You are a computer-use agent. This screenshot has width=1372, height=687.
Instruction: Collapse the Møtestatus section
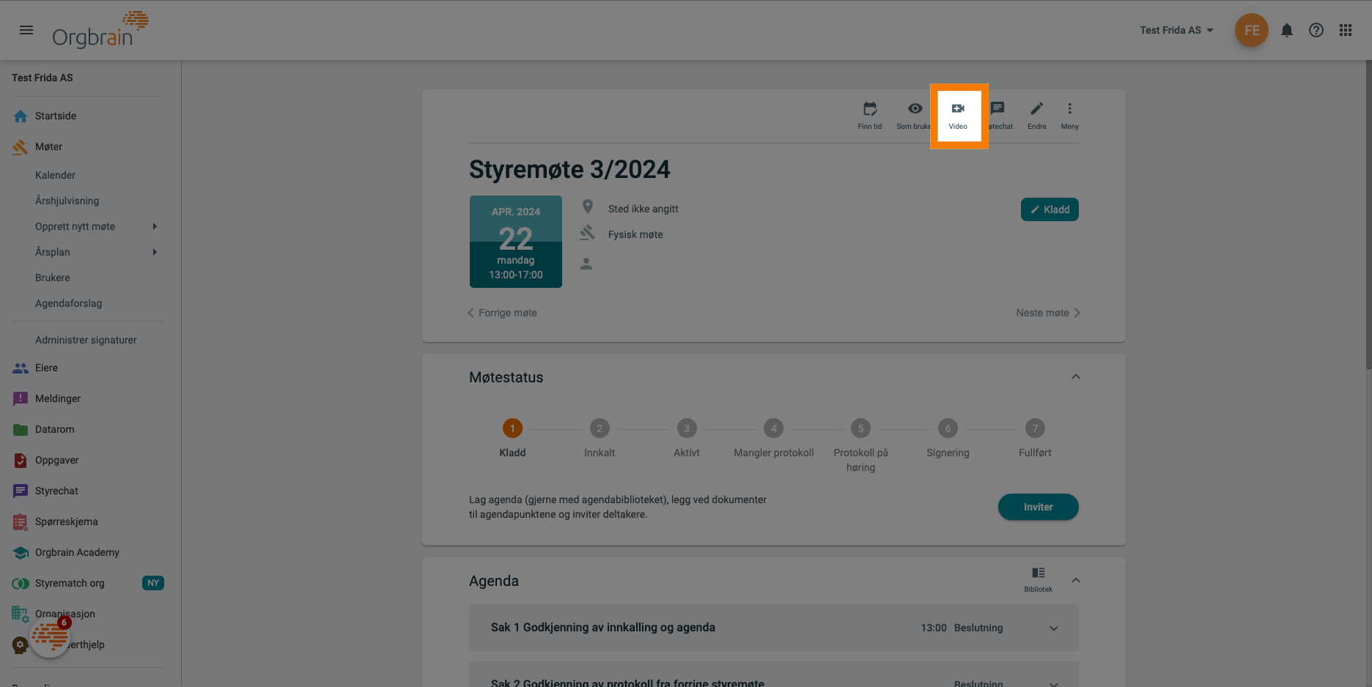tap(1076, 377)
